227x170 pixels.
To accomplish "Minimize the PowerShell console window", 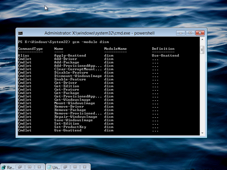I will point(180,33).
